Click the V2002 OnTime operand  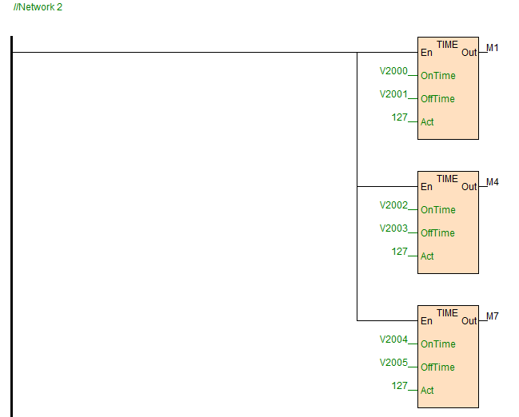click(x=393, y=205)
